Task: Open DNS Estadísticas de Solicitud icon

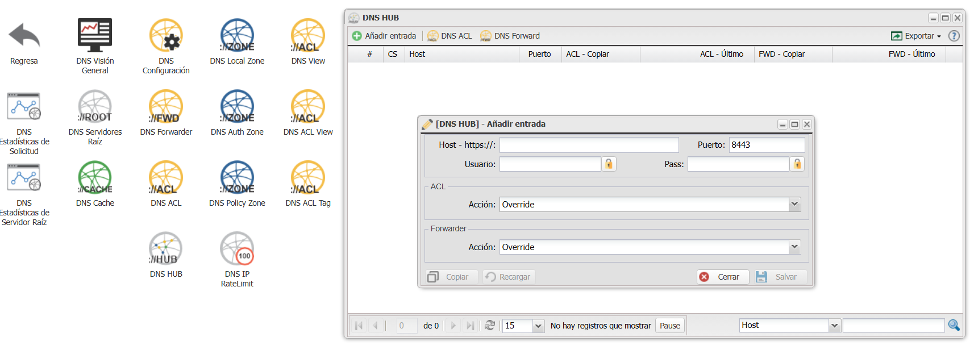Action: (x=24, y=107)
